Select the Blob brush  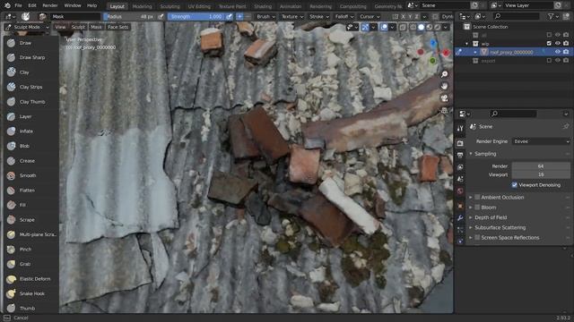(x=30, y=146)
